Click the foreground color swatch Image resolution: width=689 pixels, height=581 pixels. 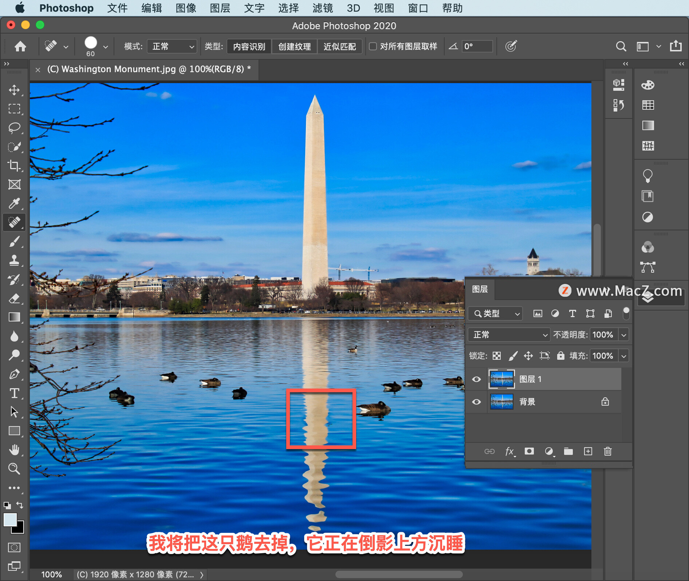coord(10,519)
